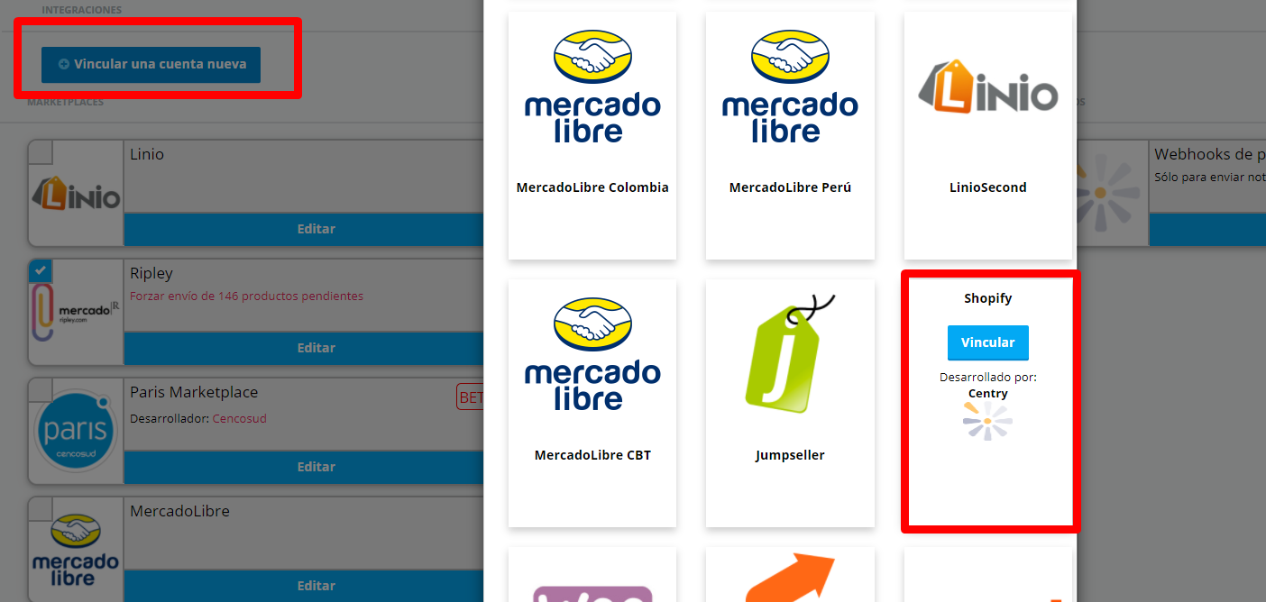Click the Linio logo in marketplace list

76,193
